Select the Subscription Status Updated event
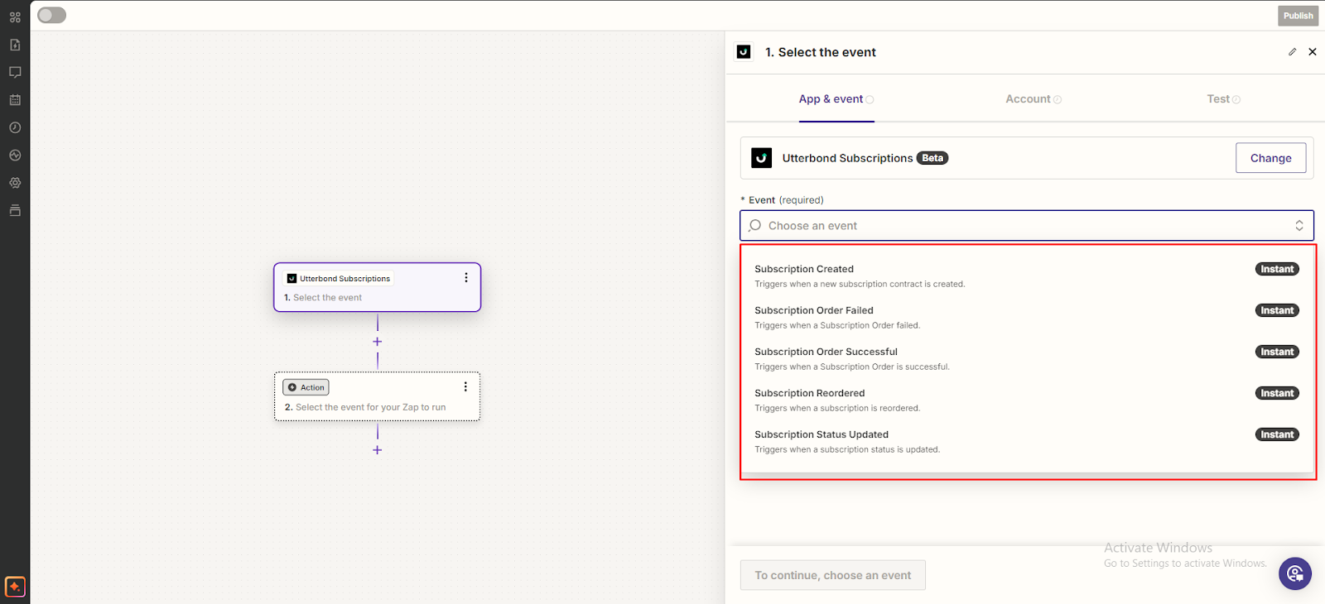1325x604 pixels. coord(1026,441)
